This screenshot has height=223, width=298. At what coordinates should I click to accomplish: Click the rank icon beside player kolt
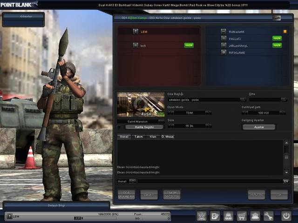pos(135,45)
